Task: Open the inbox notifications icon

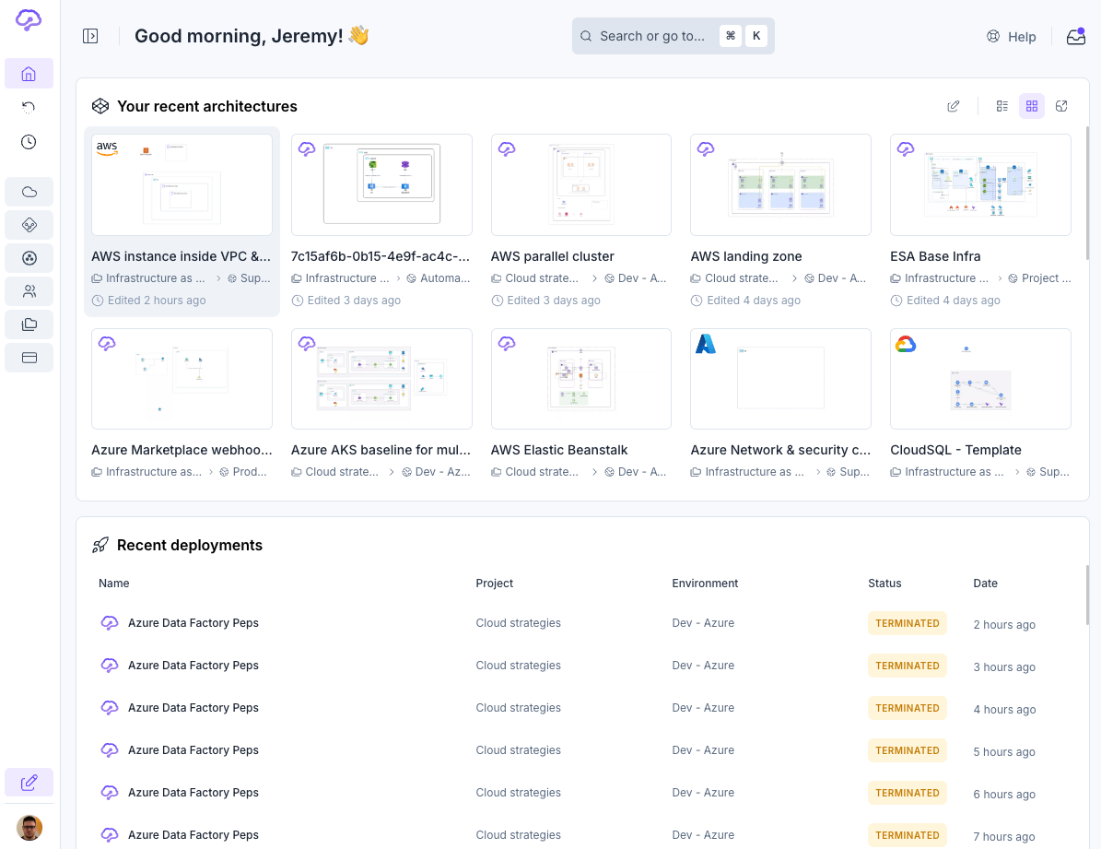Action: click(x=1075, y=37)
